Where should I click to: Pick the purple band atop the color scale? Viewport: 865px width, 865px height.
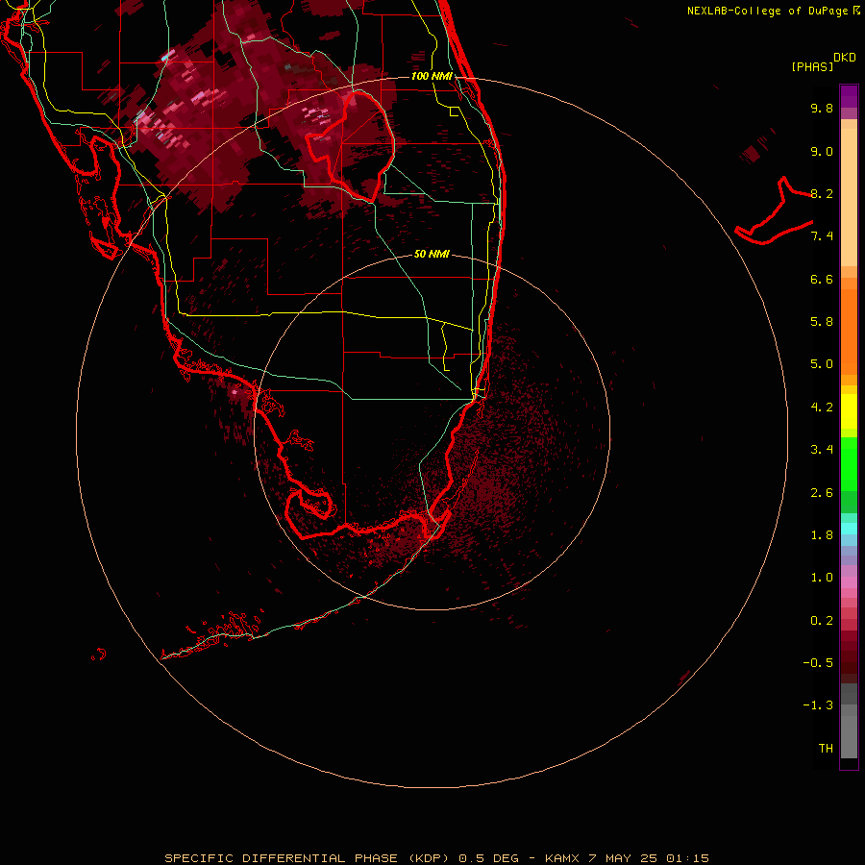[x=849, y=96]
